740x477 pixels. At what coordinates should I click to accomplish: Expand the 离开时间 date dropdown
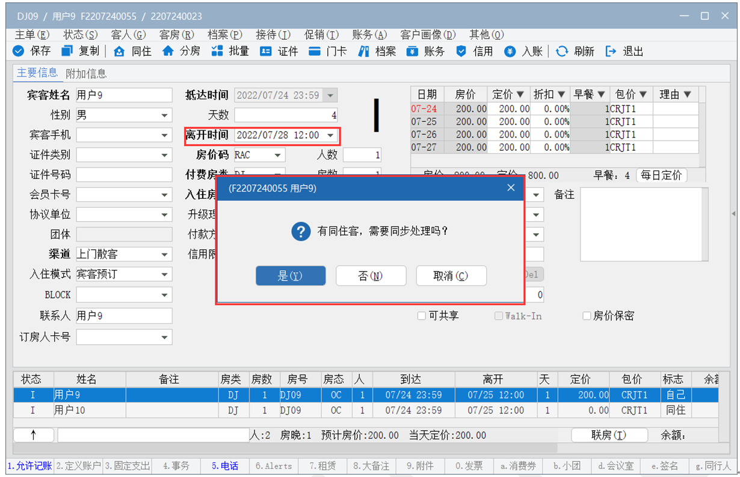point(330,136)
